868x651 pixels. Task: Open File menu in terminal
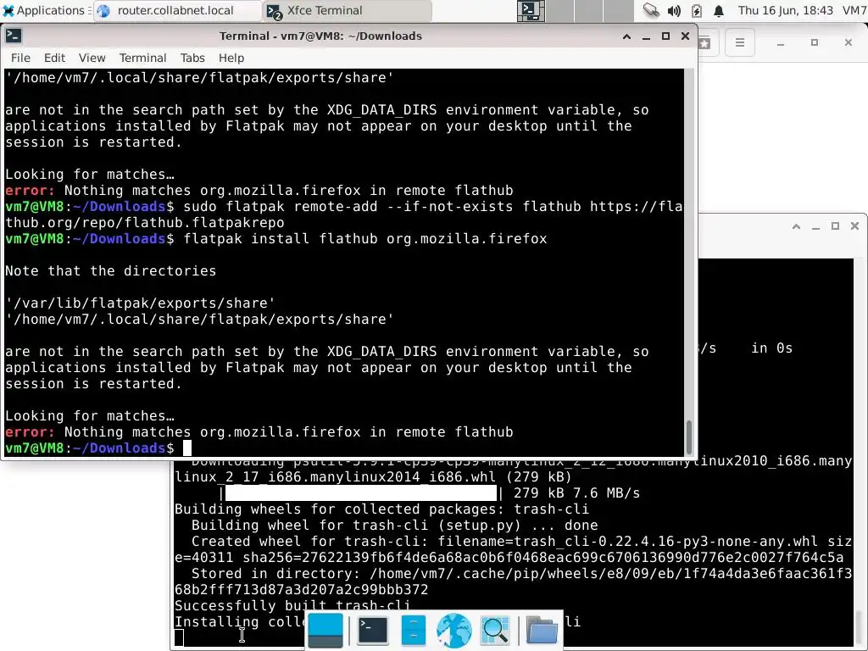pyautogui.click(x=20, y=58)
